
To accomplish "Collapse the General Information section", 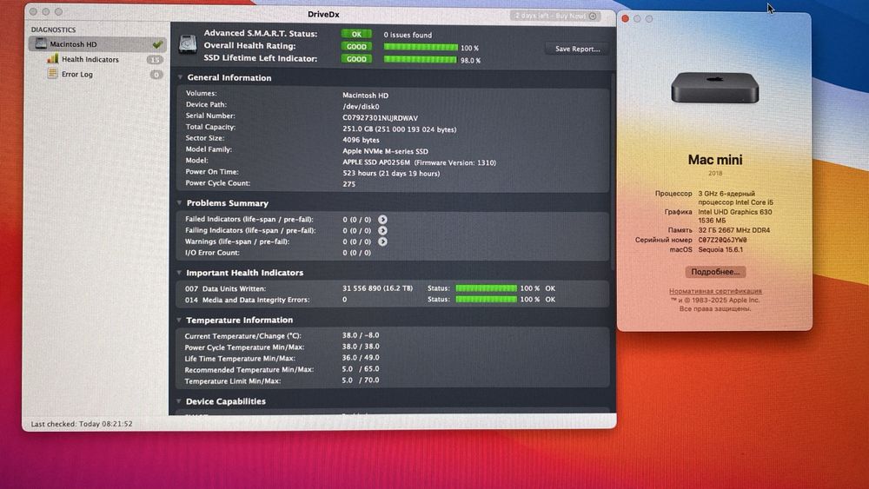I will (180, 77).
